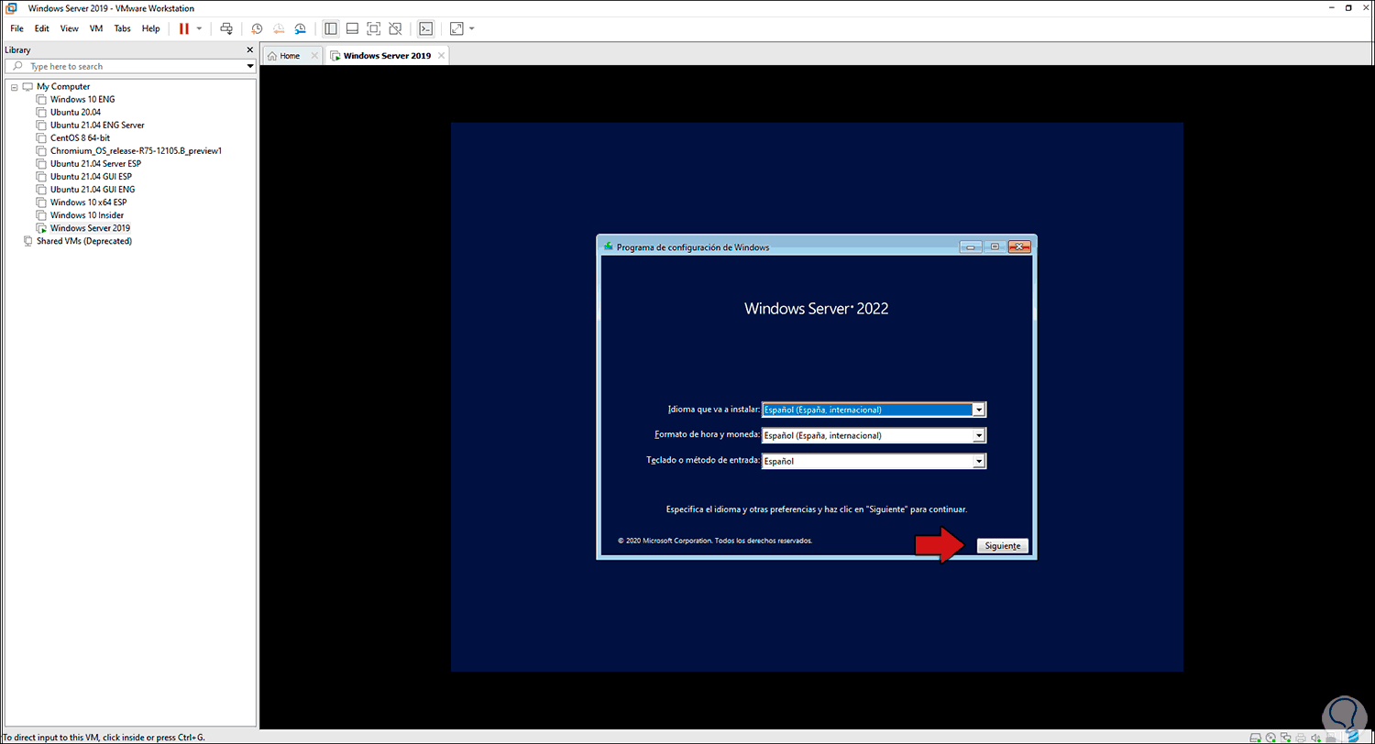The width and height of the screenshot is (1375, 744).
Task: Open the 'Idioma que va a instalar' dropdown
Action: (x=874, y=410)
